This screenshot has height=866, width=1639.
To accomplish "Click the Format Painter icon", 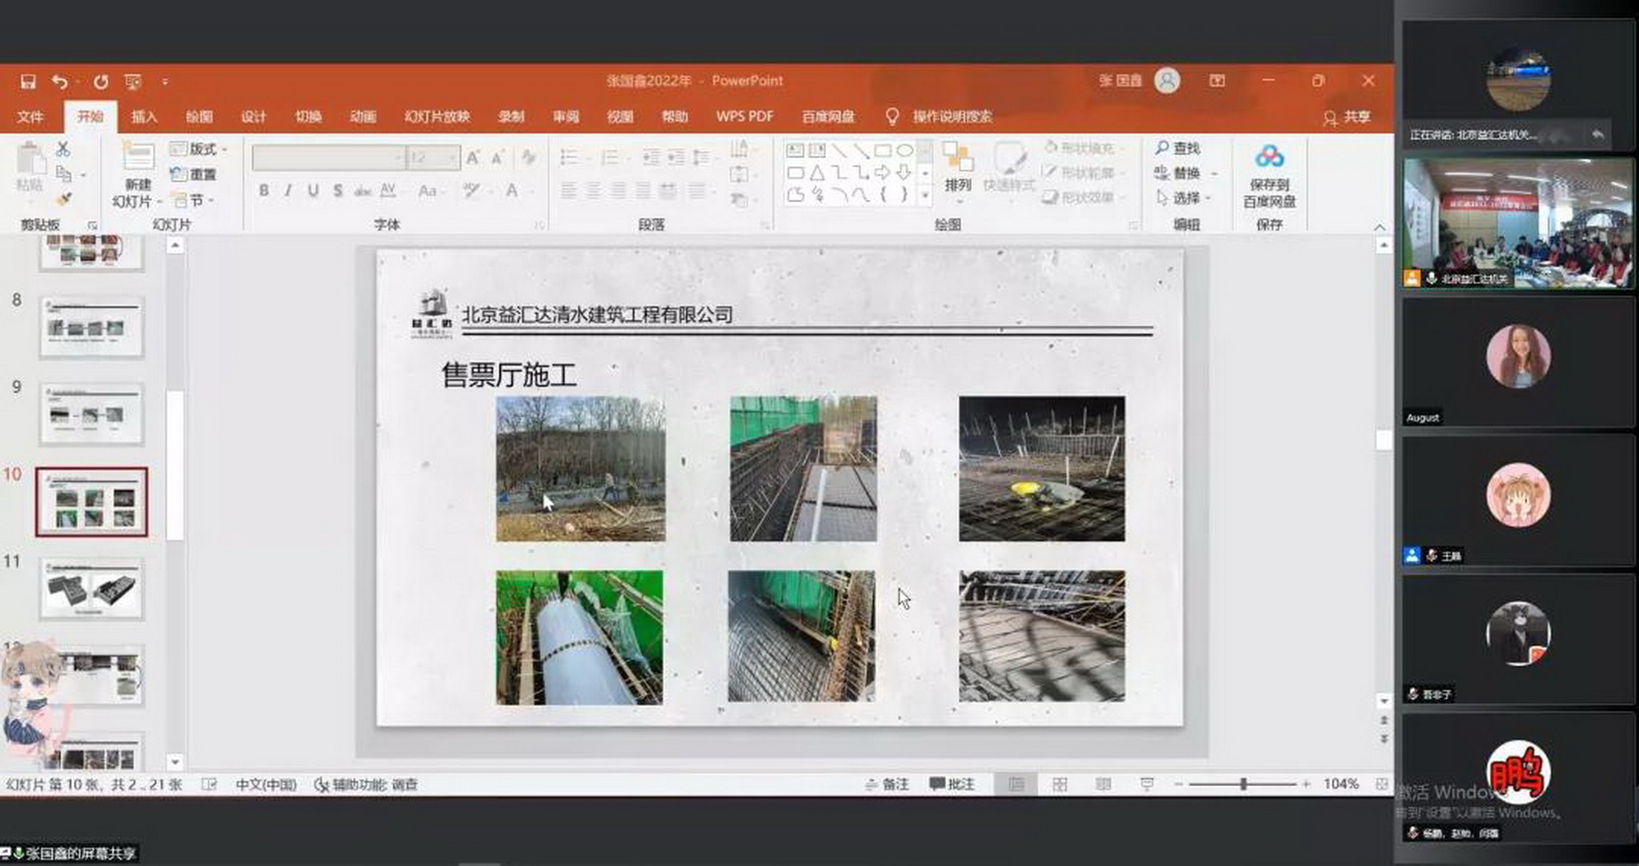I will [64, 198].
